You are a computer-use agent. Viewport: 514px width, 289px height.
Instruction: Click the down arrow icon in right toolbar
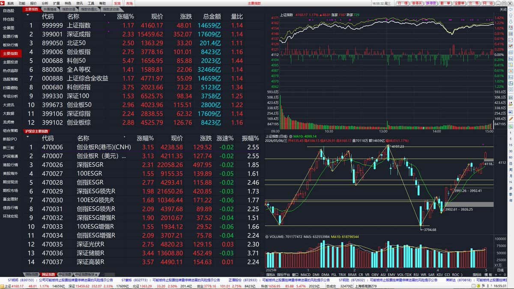510,21
